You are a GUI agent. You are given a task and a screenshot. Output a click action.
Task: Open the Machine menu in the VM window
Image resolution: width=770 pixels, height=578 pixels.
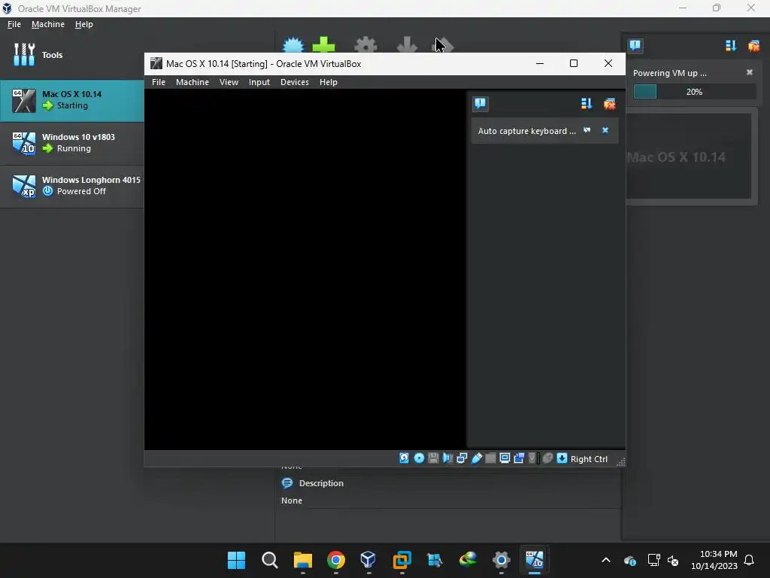[192, 82]
